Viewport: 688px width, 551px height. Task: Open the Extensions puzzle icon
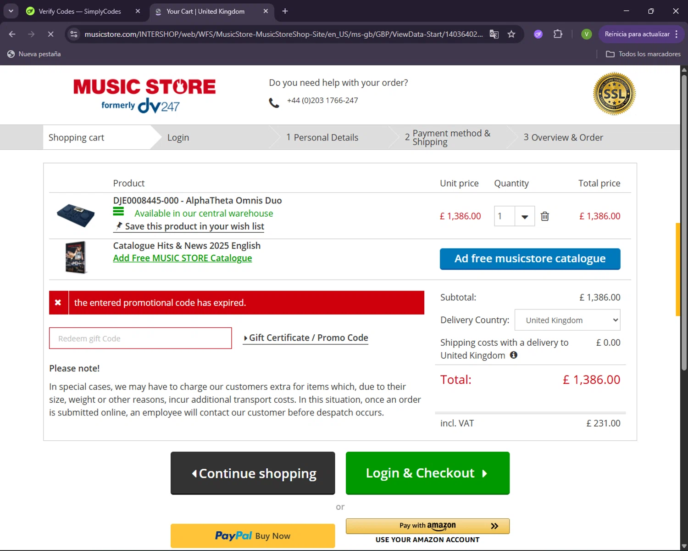(558, 34)
